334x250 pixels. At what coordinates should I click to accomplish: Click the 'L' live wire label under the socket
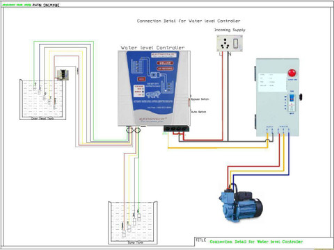[220, 54]
